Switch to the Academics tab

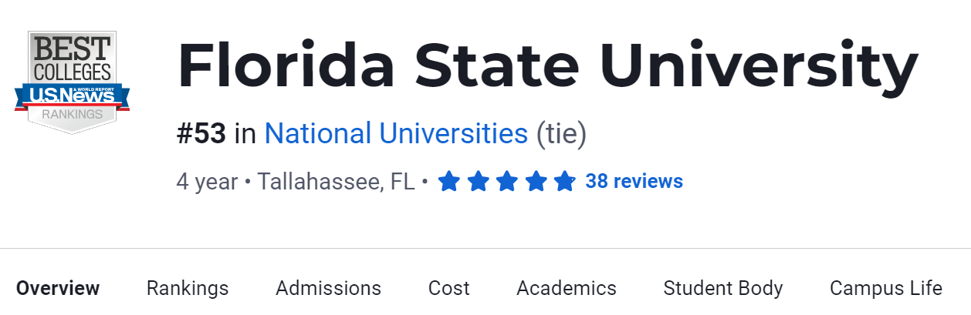[567, 288]
